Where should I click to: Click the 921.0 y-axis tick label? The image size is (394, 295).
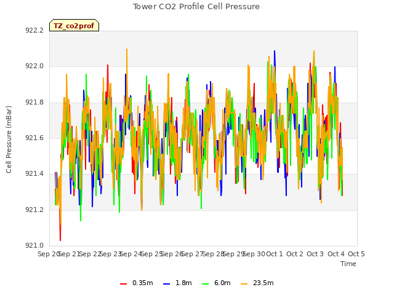(x=34, y=245)
